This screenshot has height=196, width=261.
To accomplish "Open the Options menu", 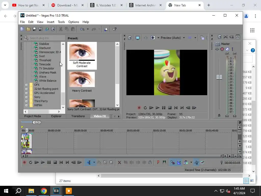I will point(74,22).
